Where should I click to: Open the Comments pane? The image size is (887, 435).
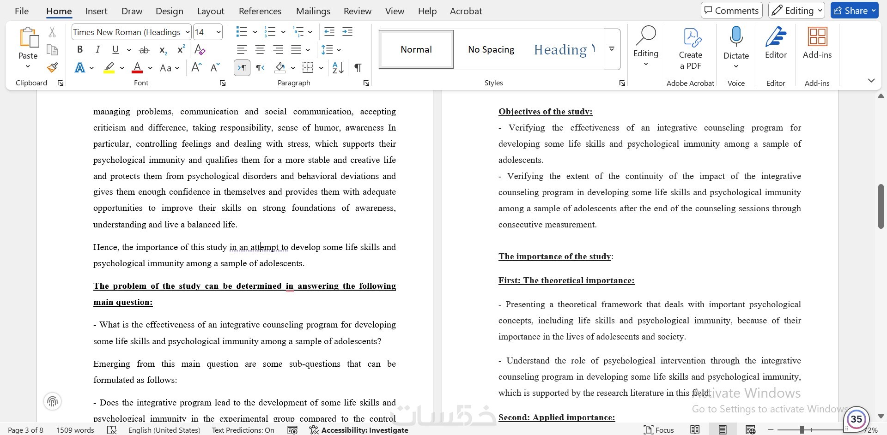[x=731, y=11]
